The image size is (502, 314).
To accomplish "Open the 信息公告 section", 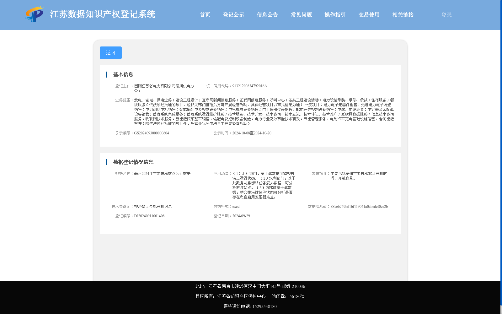I will (267, 14).
